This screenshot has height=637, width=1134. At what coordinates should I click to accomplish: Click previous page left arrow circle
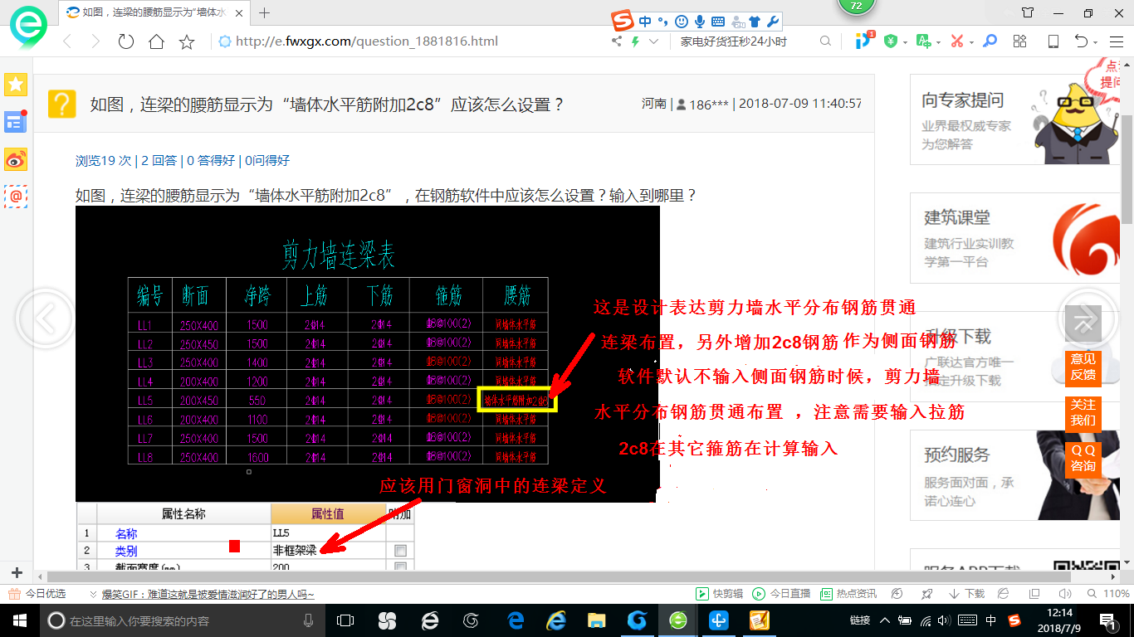click(x=45, y=318)
